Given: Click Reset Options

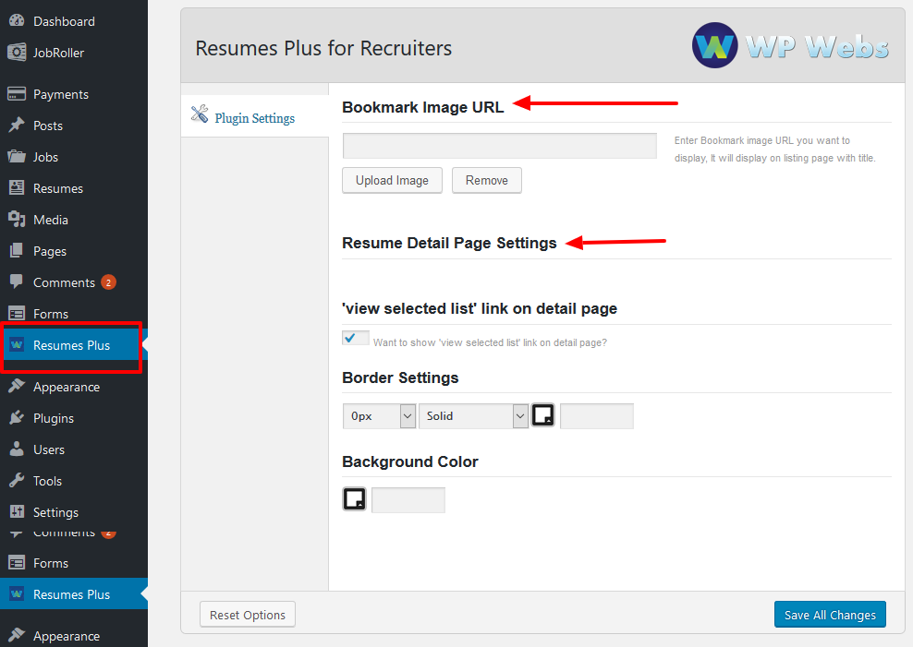Looking at the screenshot, I should (248, 615).
